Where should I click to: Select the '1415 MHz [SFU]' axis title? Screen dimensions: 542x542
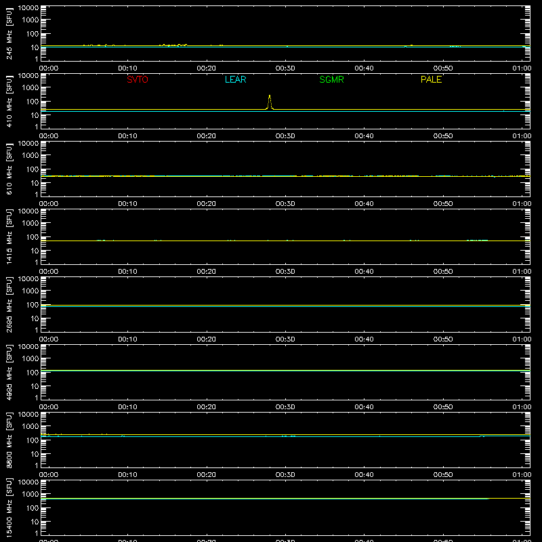[9, 236]
